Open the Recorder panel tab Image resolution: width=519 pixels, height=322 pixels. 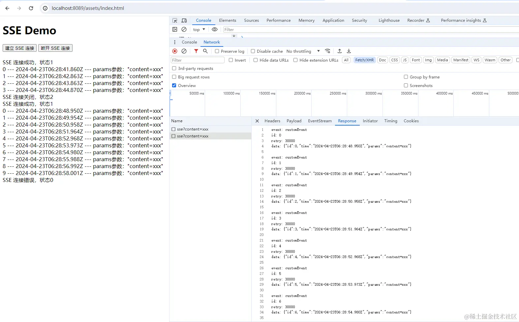(418, 20)
